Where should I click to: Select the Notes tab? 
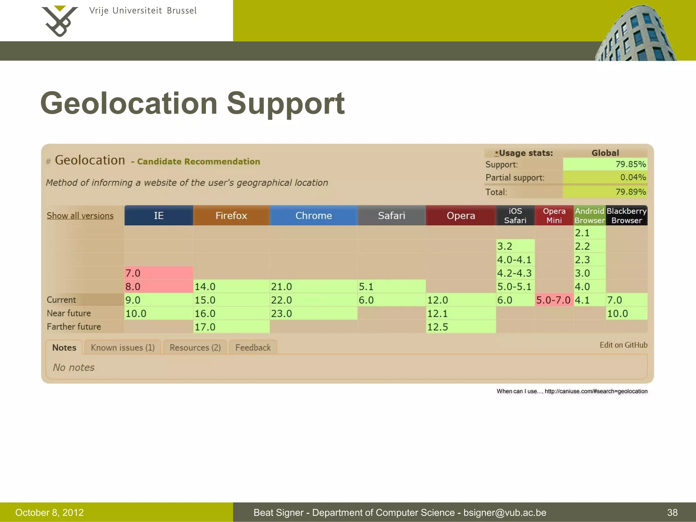point(64,347)
